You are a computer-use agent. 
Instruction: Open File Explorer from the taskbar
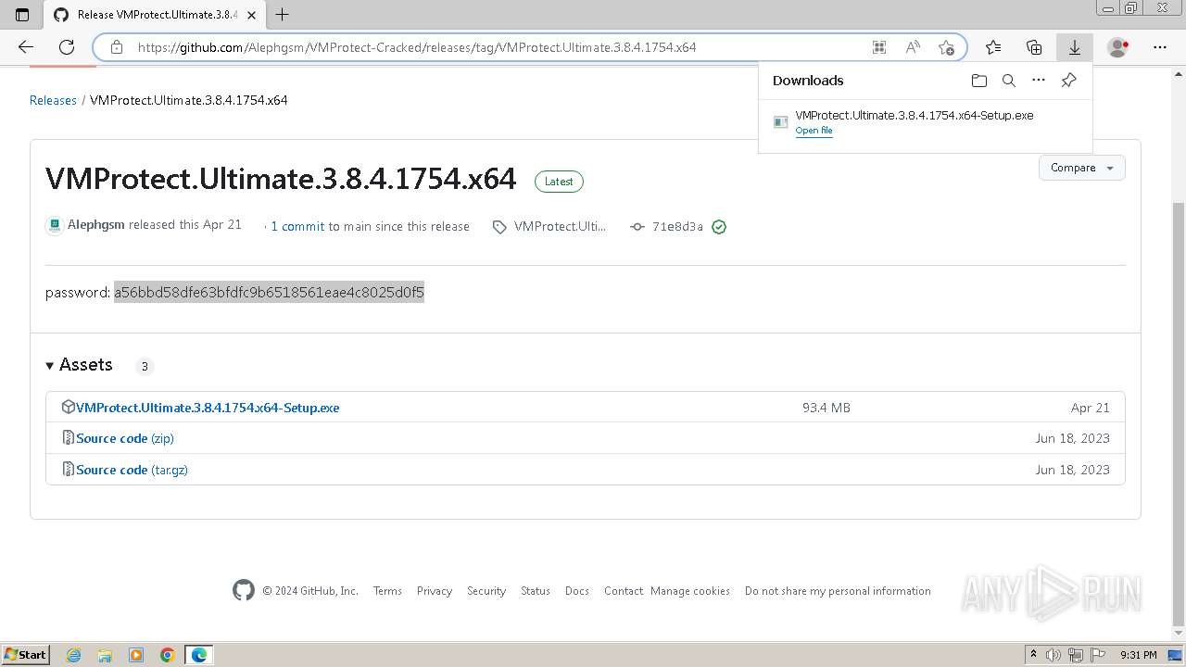pyautogui.click(x=105, y=655)
